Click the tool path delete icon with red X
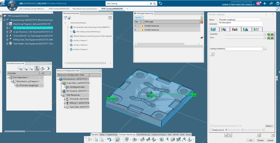This screenshot has width=280, height=143. pyautogui.click(x=31, y=68)
